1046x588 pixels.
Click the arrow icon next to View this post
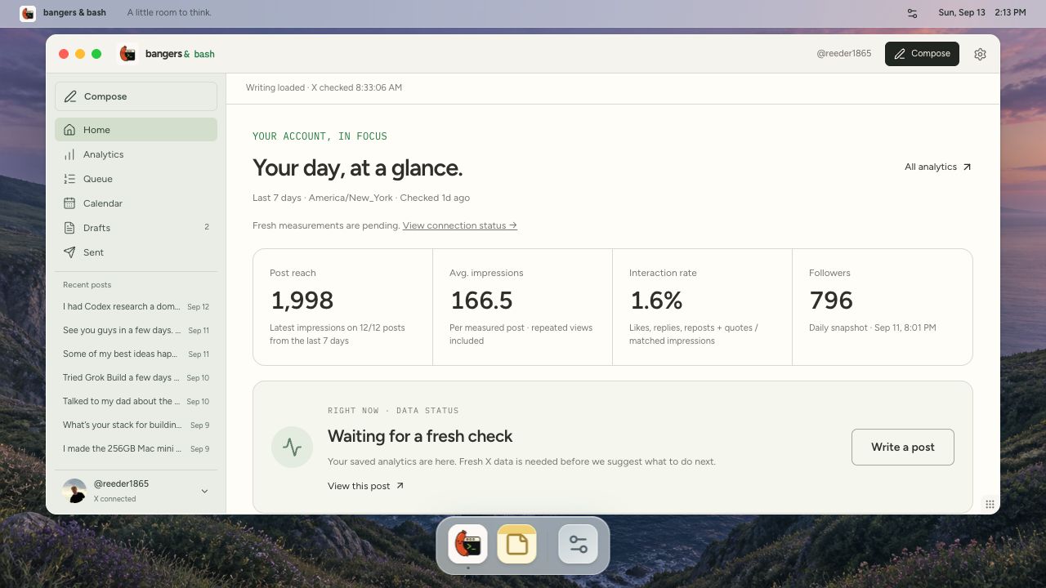(400, 486)
